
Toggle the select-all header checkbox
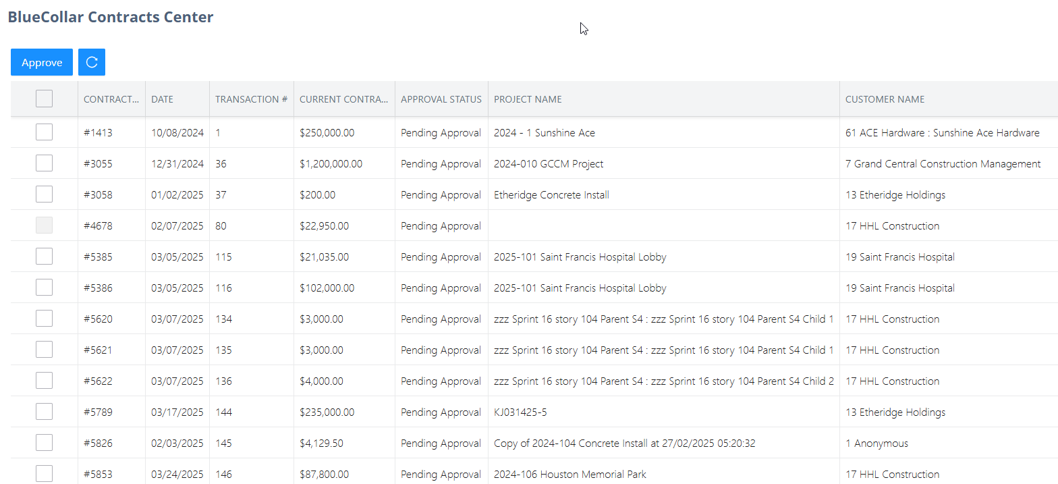coord(44,99)
